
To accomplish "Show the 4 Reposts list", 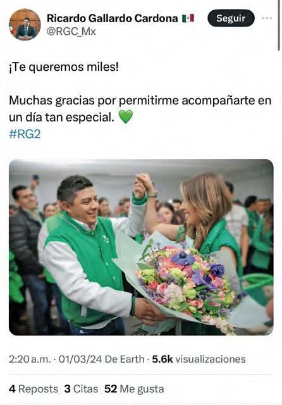I will [34, 389].
